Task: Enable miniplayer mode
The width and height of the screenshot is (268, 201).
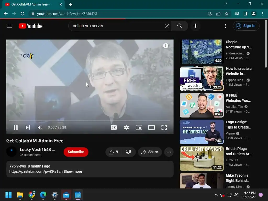Action: 139,127
